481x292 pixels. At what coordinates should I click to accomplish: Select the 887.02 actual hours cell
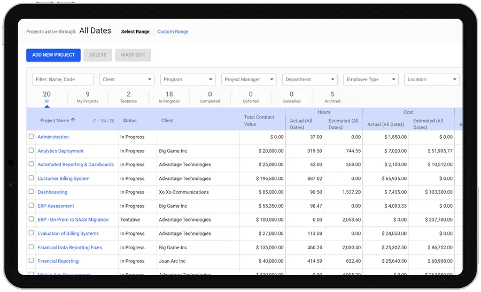coord(305,178)
